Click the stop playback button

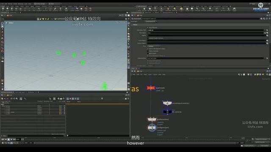click(8, 139)
